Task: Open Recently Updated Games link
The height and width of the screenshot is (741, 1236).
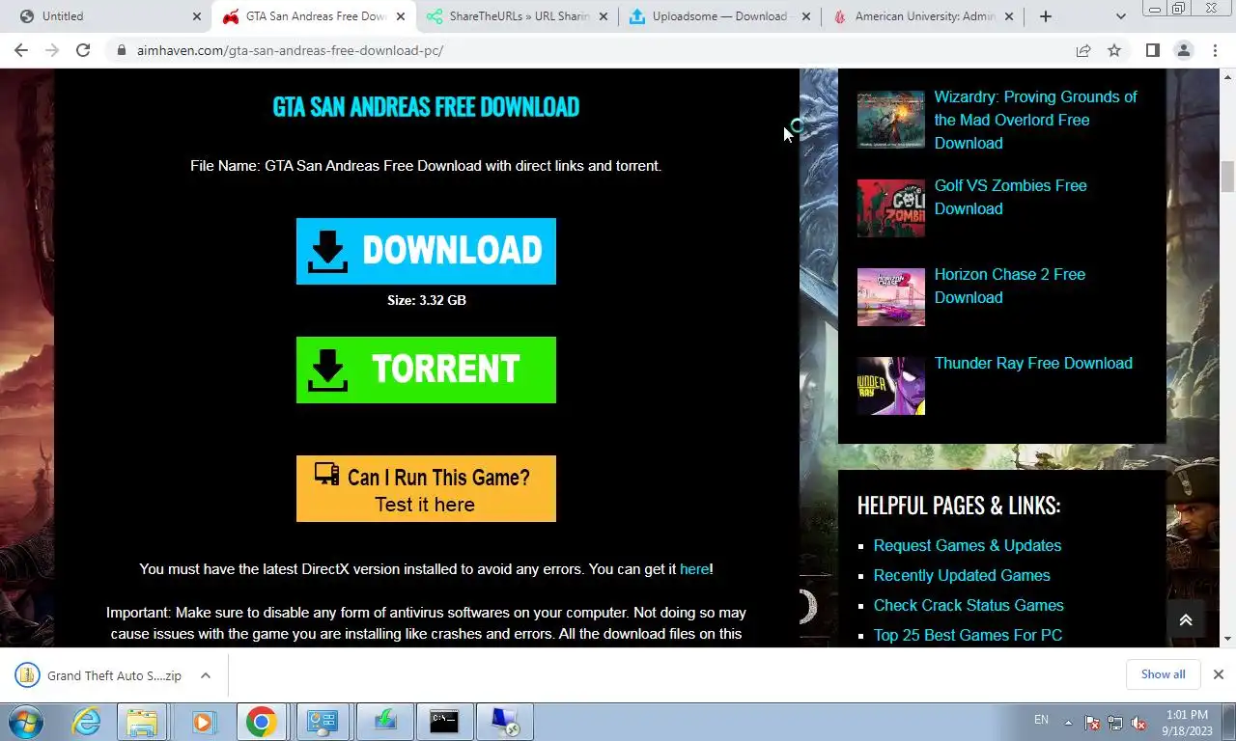Action: 962,575
